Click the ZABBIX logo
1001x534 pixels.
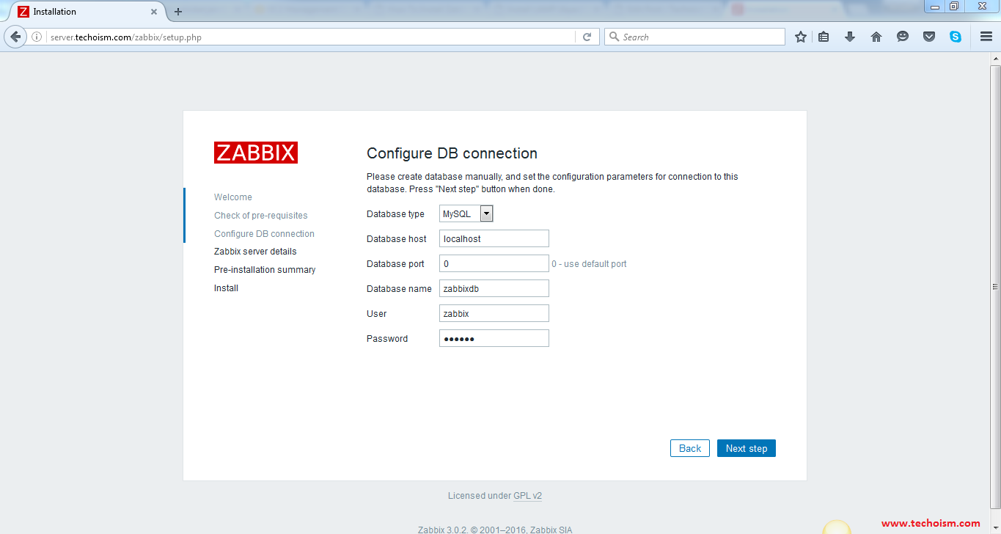[256, 153]
